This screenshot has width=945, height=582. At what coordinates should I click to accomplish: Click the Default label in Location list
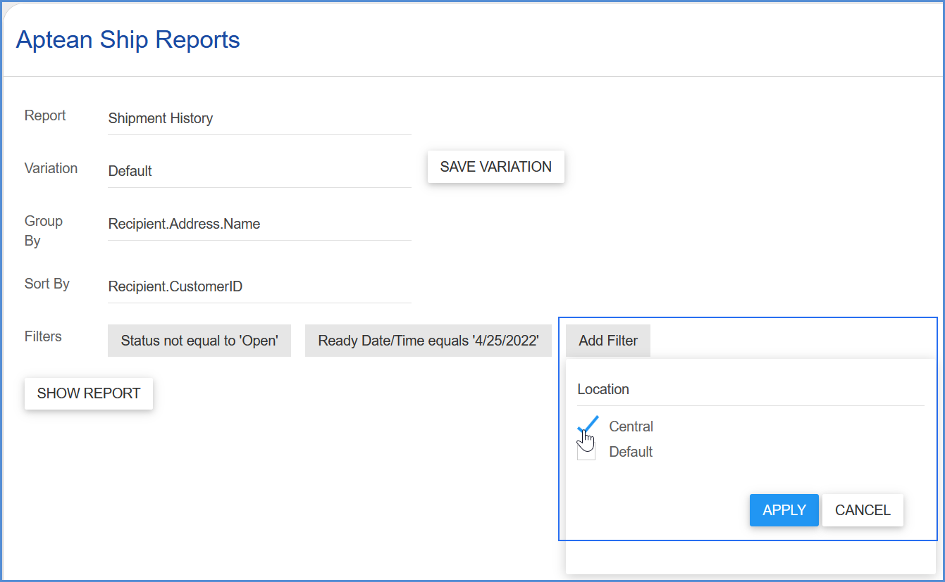point(631,452)
